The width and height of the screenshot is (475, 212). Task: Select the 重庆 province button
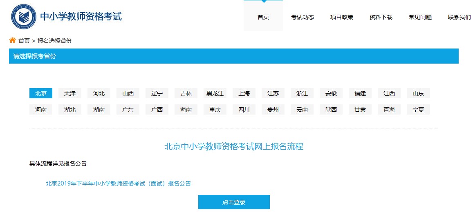215,110
